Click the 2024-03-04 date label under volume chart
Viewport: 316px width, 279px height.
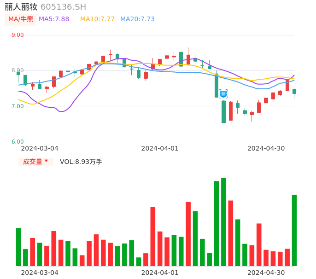coord(40,273)
